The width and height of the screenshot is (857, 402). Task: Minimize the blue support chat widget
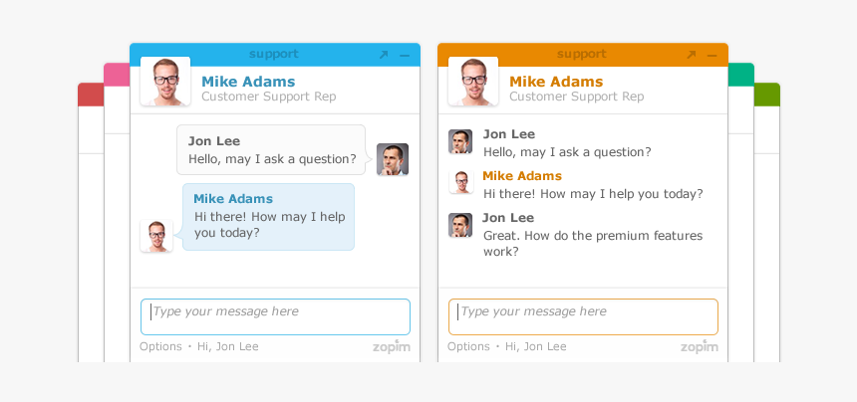click(x=405, y=55)
